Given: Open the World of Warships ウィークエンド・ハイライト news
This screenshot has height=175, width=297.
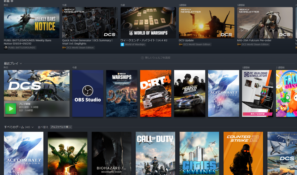Looking at the screenshot, I should click(148, 23).
